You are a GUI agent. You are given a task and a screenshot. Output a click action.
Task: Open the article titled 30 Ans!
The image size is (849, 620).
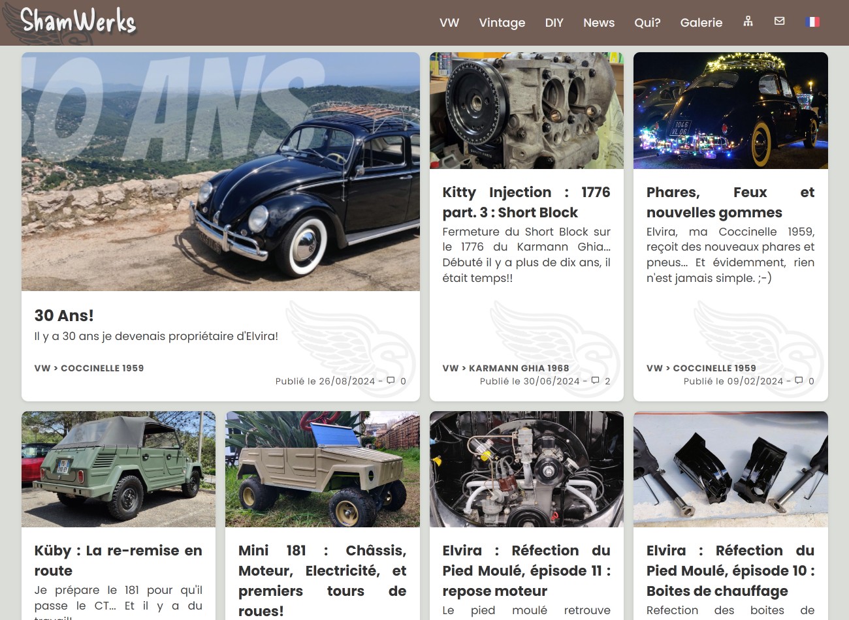[x=64, y=316]
